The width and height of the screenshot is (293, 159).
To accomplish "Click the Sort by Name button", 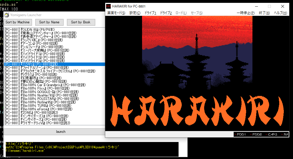I will [x=49, y=22].
